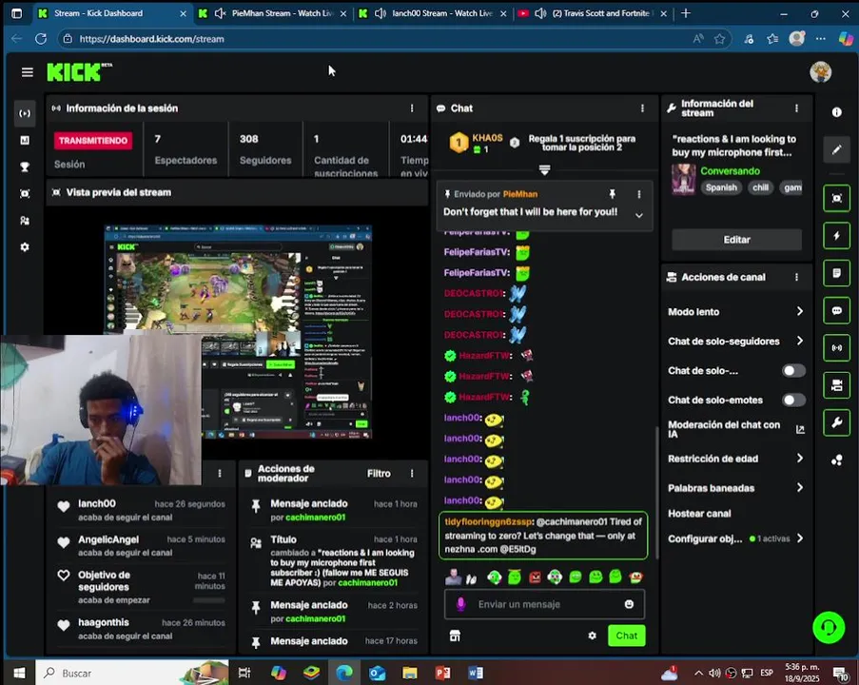Toggle Chat de solo-emotes switch

click(x=793, y=400)
